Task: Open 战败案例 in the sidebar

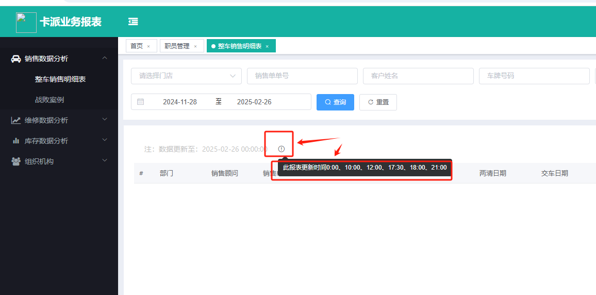Action: coord(49,100)
